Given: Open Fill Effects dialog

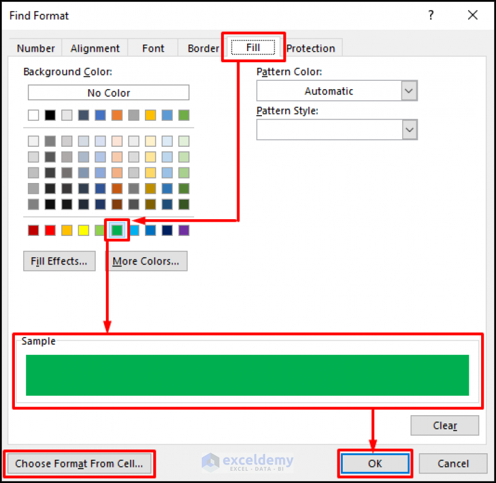Looking at the screenshot, I should [59, 261].
